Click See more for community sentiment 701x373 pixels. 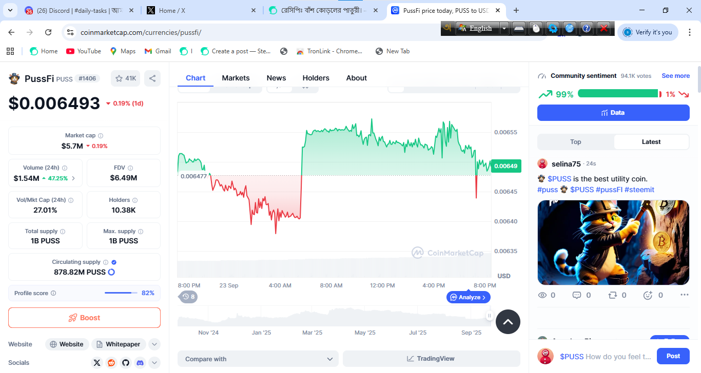675,76
